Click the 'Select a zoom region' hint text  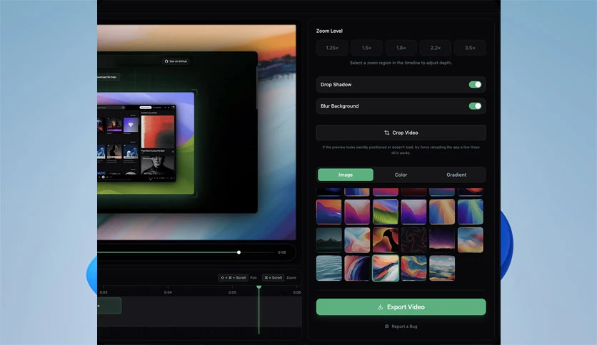click(x=401, y=63)
